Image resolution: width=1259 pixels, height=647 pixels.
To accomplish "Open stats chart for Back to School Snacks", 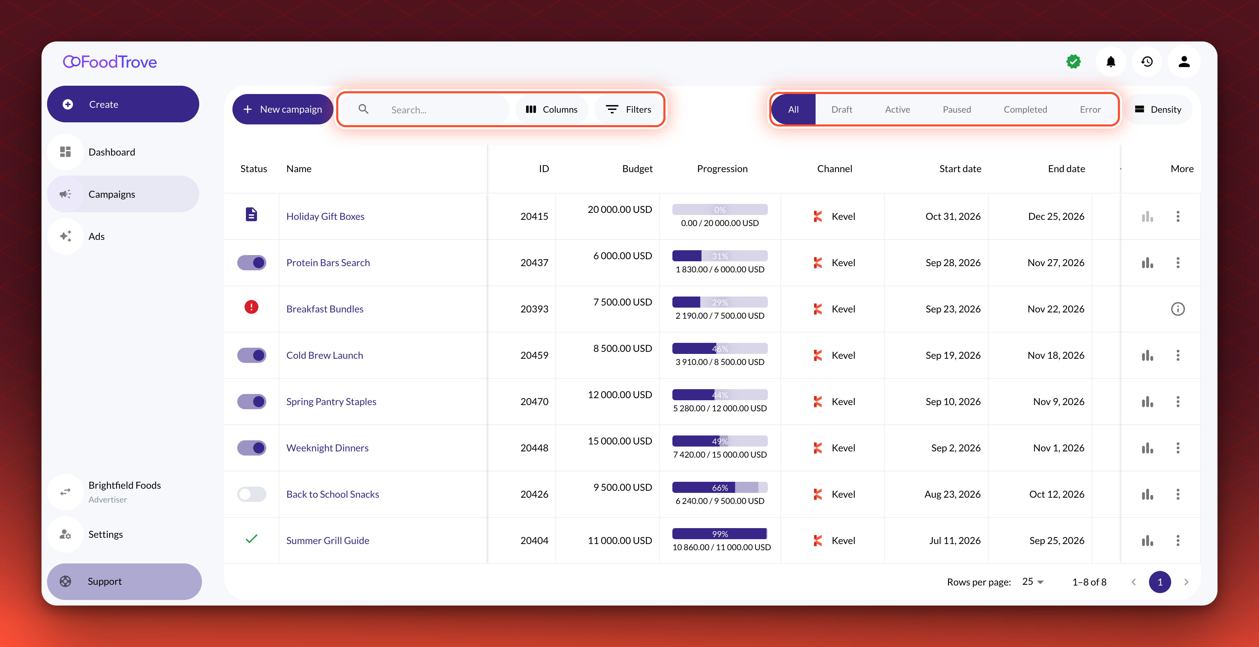I will pos(1147,494).
